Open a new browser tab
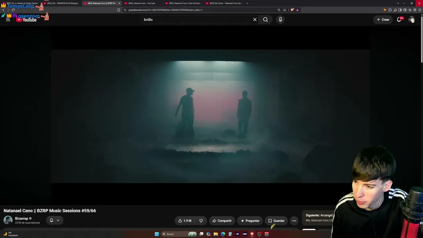Image resolution: width=423 pixels, height=238 pixels. 247,3
